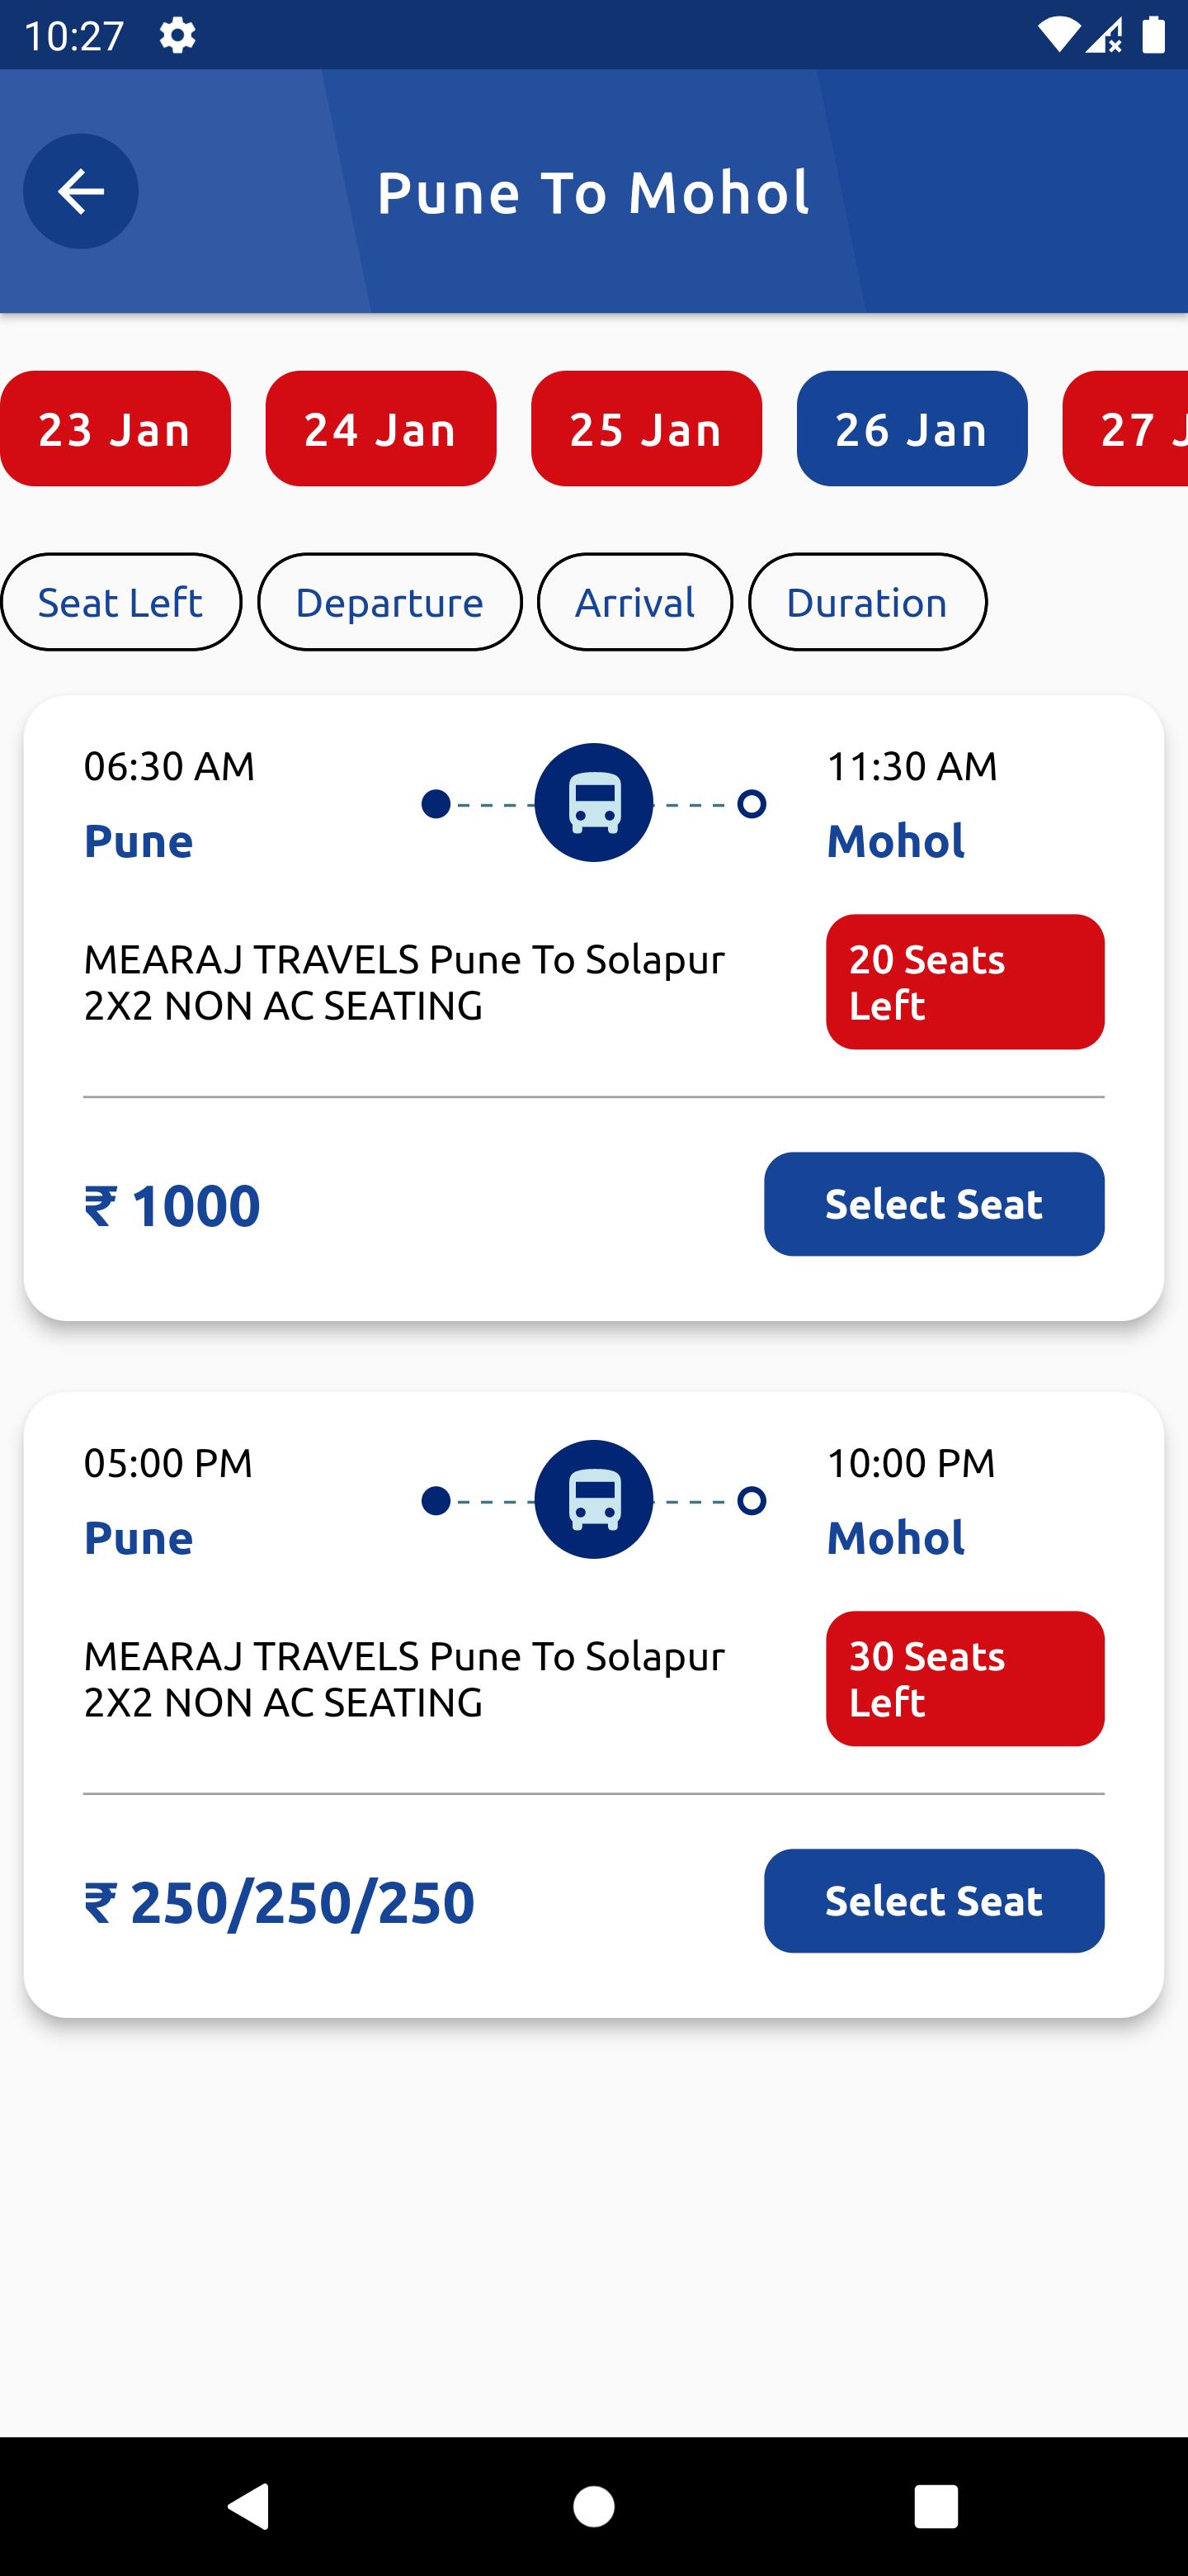
Task: Select the 25 Jan date tab
Action: 647,429
